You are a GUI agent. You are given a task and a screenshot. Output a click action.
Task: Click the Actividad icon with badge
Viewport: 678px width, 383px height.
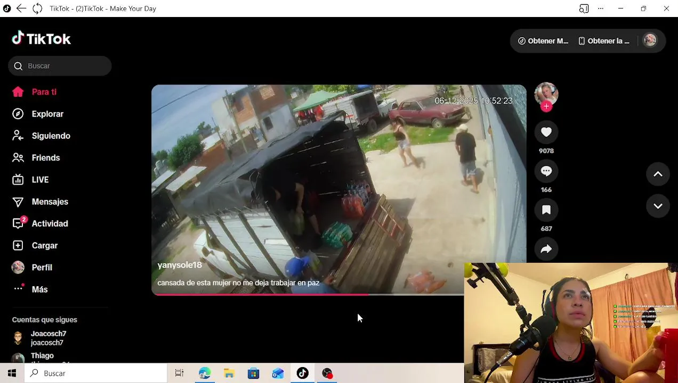(19, 223)
